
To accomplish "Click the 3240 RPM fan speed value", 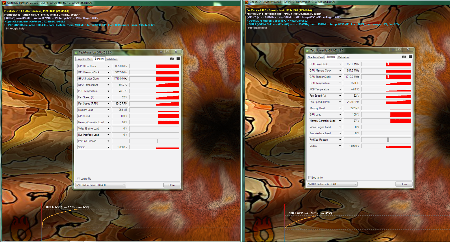I will click(x=120, y=104).
